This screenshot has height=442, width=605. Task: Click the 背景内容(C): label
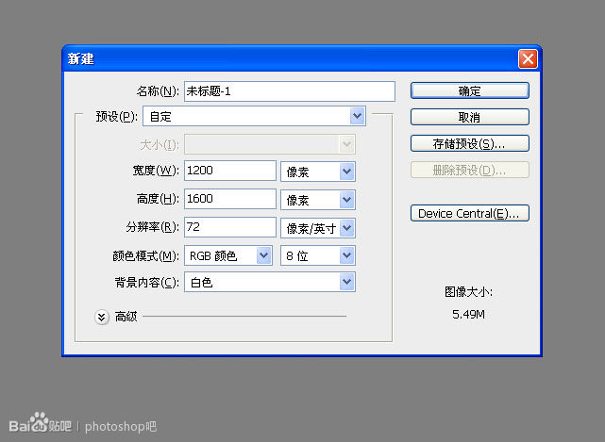tap(147, 283)
